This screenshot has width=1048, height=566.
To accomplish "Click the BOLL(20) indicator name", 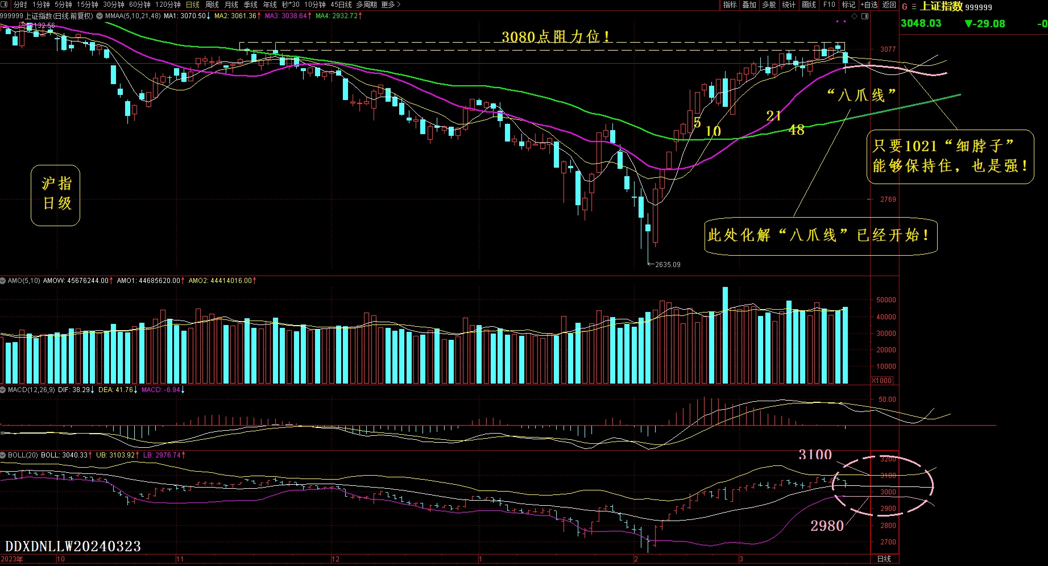I will 23,455.
